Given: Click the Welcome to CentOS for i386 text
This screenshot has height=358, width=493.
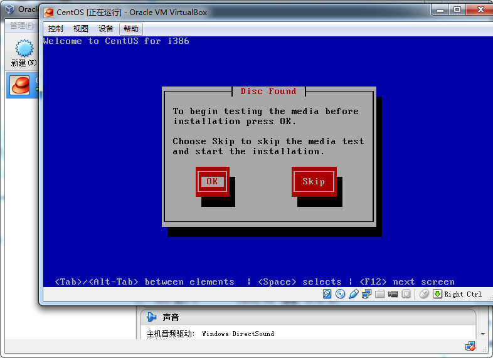Looking at the screenshot, I should click(x=116, y=41).
